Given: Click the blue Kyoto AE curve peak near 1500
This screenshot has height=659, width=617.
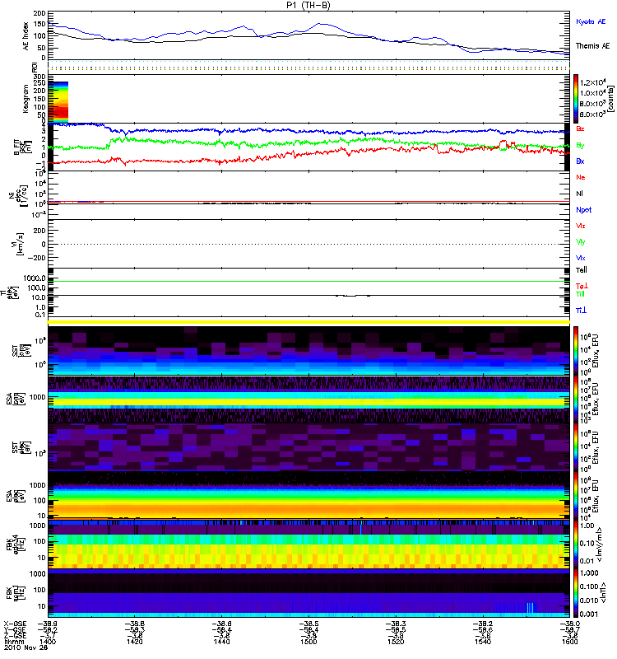Looking at the screenshot, I should click(x=320, y=24).
